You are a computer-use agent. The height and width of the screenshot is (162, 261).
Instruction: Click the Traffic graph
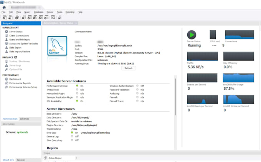pos(202,56)
